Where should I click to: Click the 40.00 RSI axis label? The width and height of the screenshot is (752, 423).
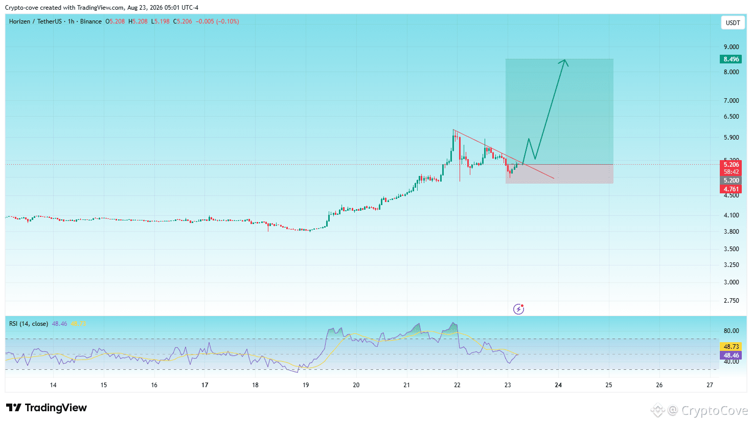pyautogui.click(x=731, y=362)
